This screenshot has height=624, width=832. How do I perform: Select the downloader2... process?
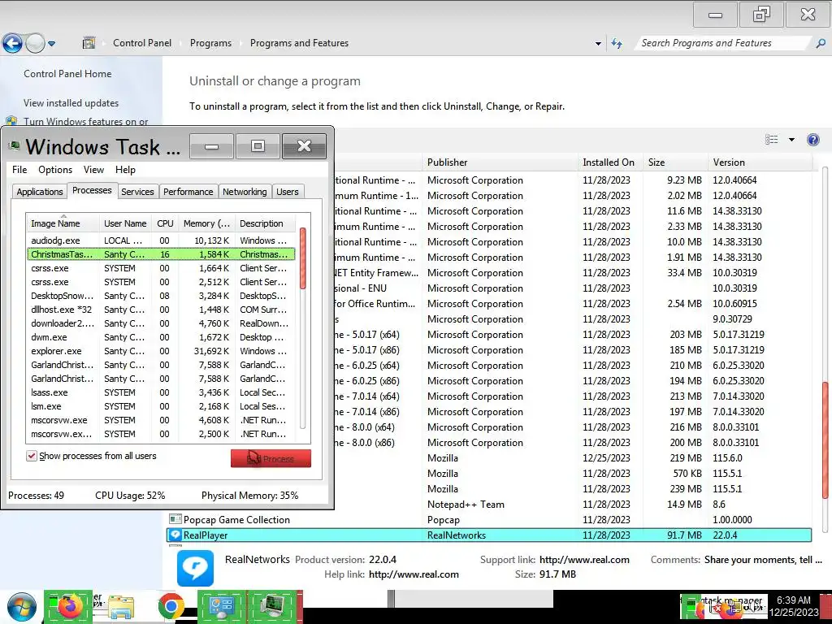162,323
